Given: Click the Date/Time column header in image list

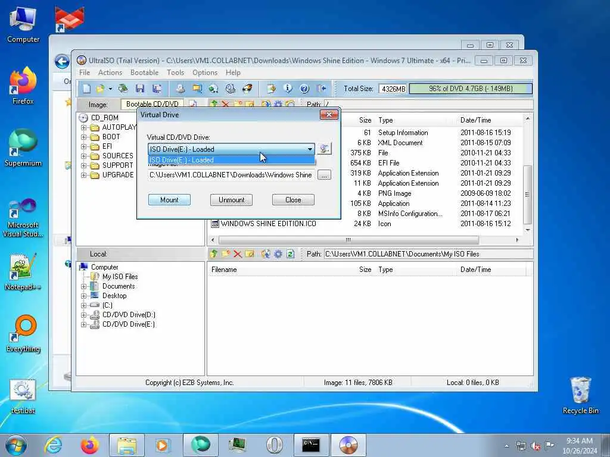Looking at the screenshot, I should point(476,120).
